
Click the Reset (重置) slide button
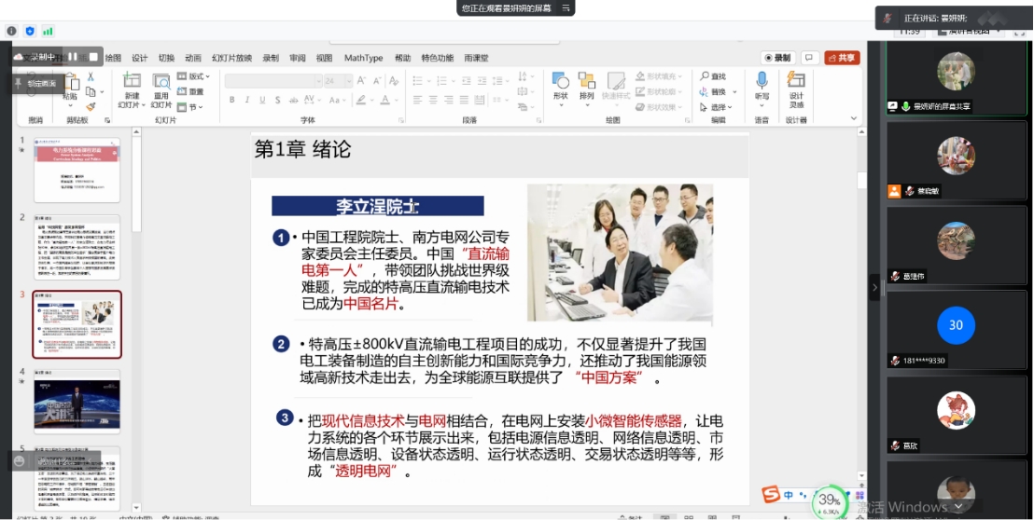click(191, 91)
